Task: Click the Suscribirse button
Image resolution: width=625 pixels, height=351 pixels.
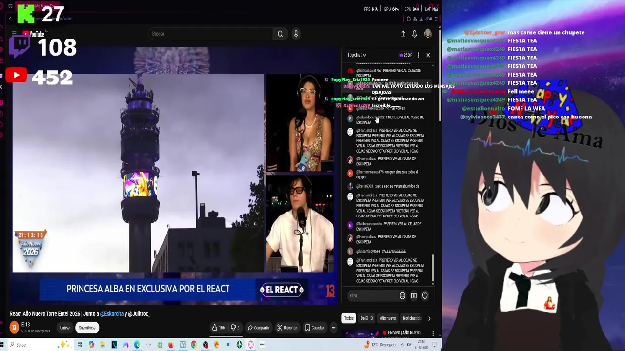Action: pyautogui.click(x=87, y=328)
